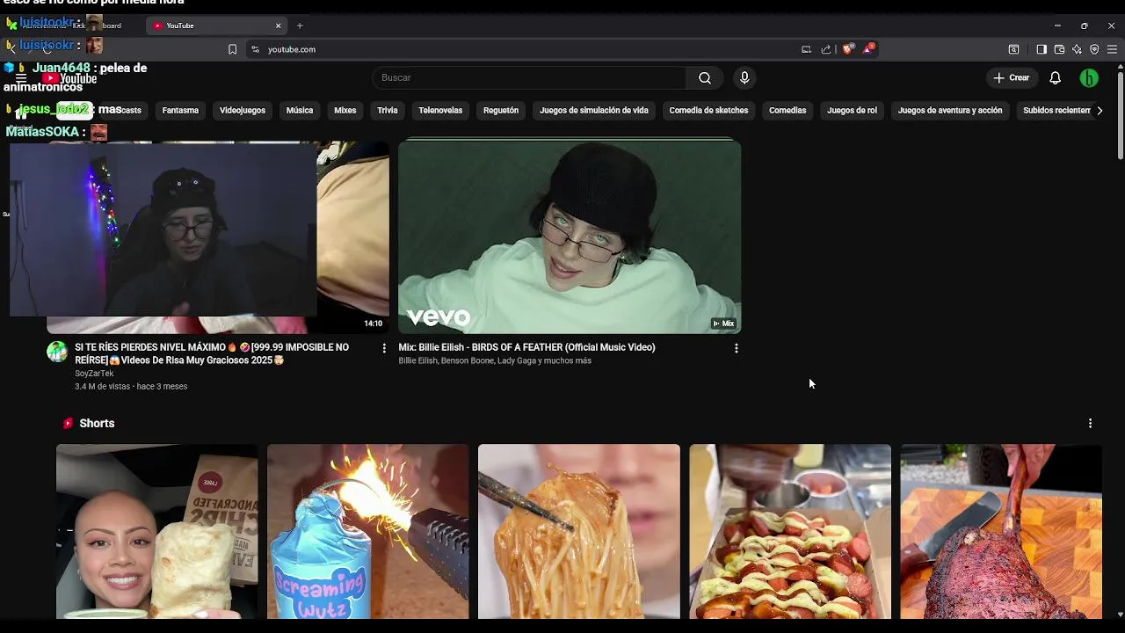Click the Crear button
Screen dimensions: 1125x633
click(1012, 77)
